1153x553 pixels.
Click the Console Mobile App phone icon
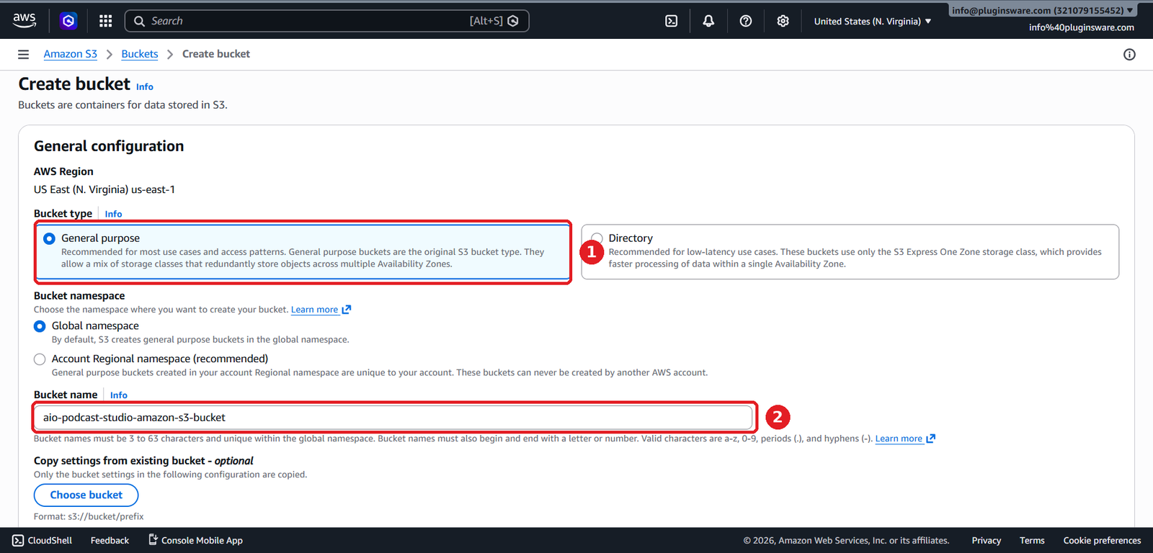(x=153, y=539)
